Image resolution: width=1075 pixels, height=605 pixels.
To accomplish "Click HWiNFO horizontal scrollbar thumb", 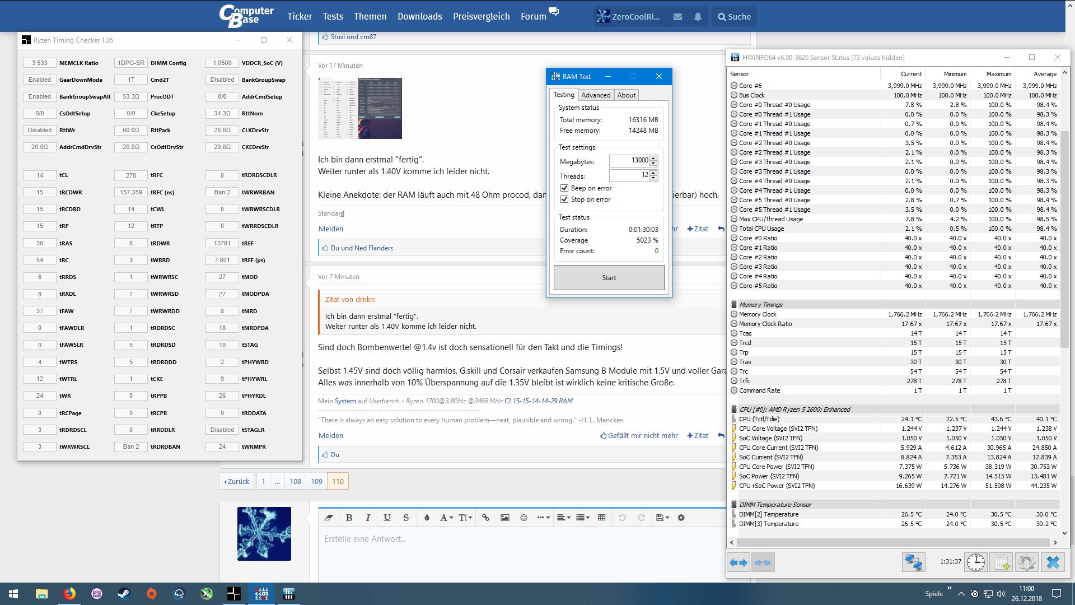I will click(x=893, y=543).
